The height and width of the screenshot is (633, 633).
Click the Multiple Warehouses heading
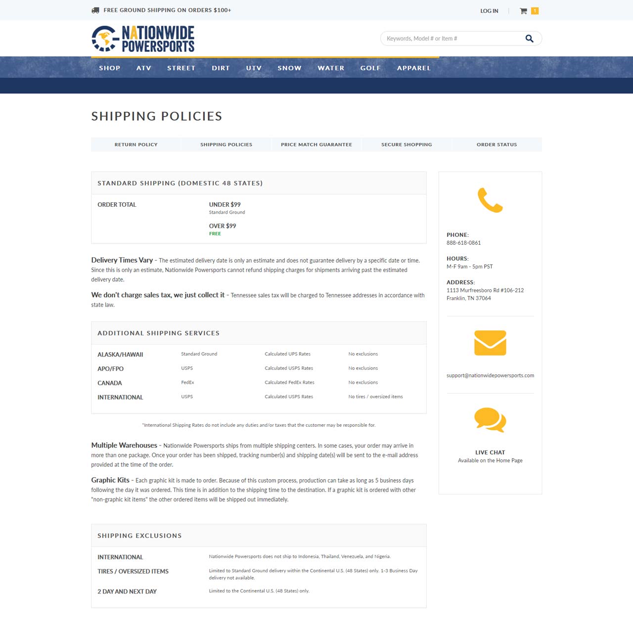point(124,445)
